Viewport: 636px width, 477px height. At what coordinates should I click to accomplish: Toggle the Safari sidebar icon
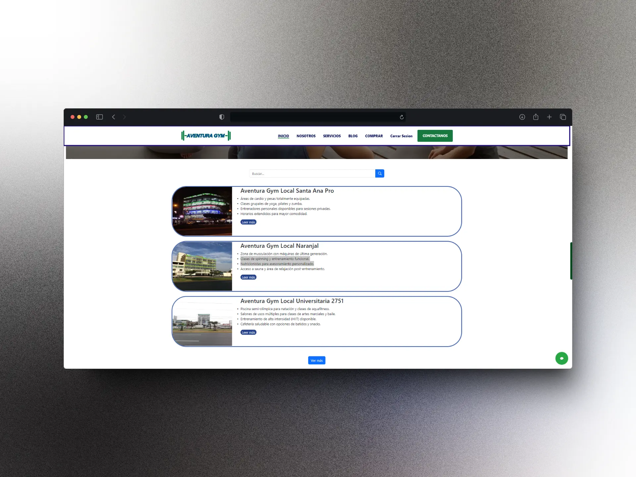coord(99,117)
